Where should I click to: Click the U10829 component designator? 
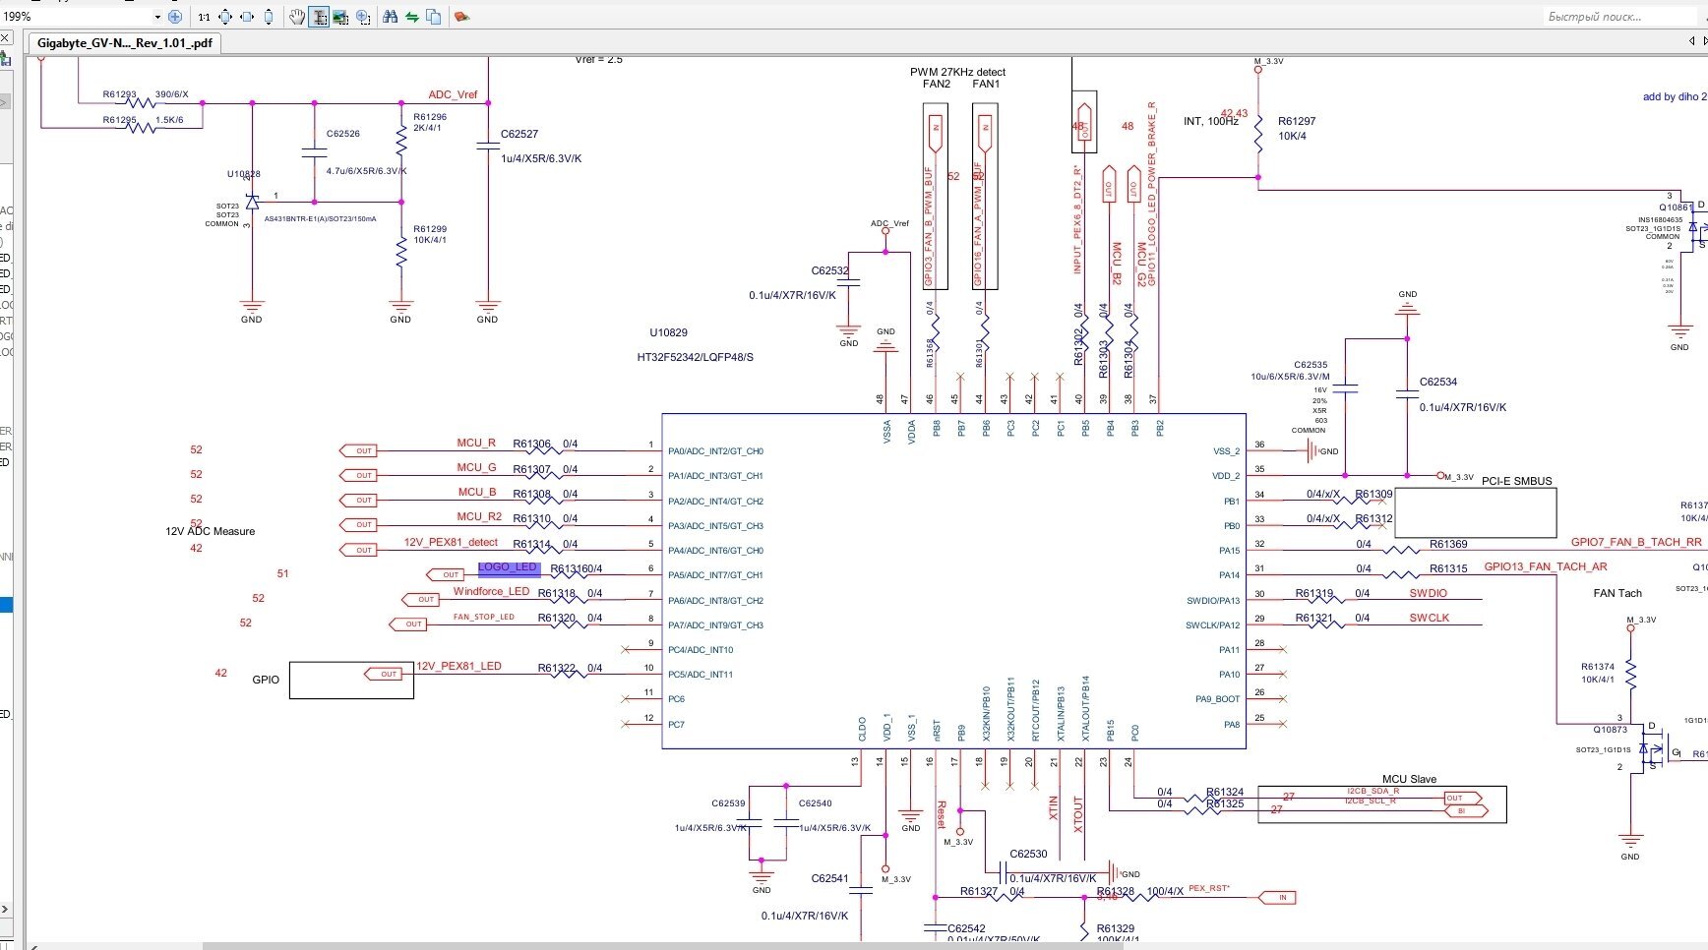[668, 333]
